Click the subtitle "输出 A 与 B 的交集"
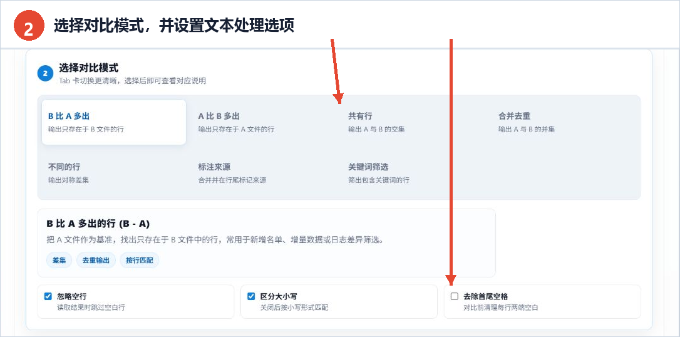The width and height of the screenshot is (680, 337). (x=376, y=129)
